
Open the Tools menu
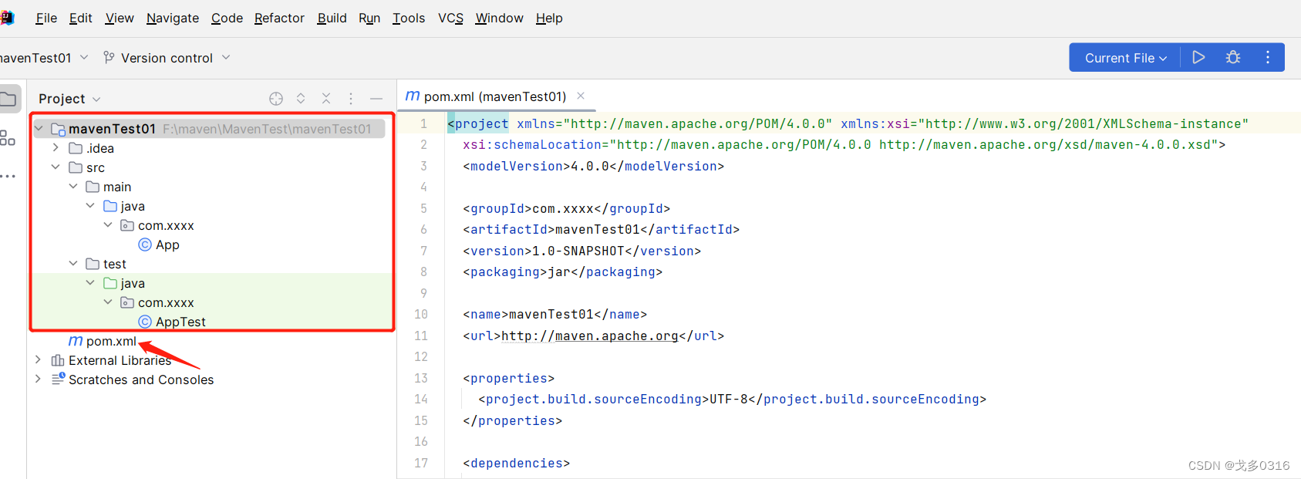point(409,18)
